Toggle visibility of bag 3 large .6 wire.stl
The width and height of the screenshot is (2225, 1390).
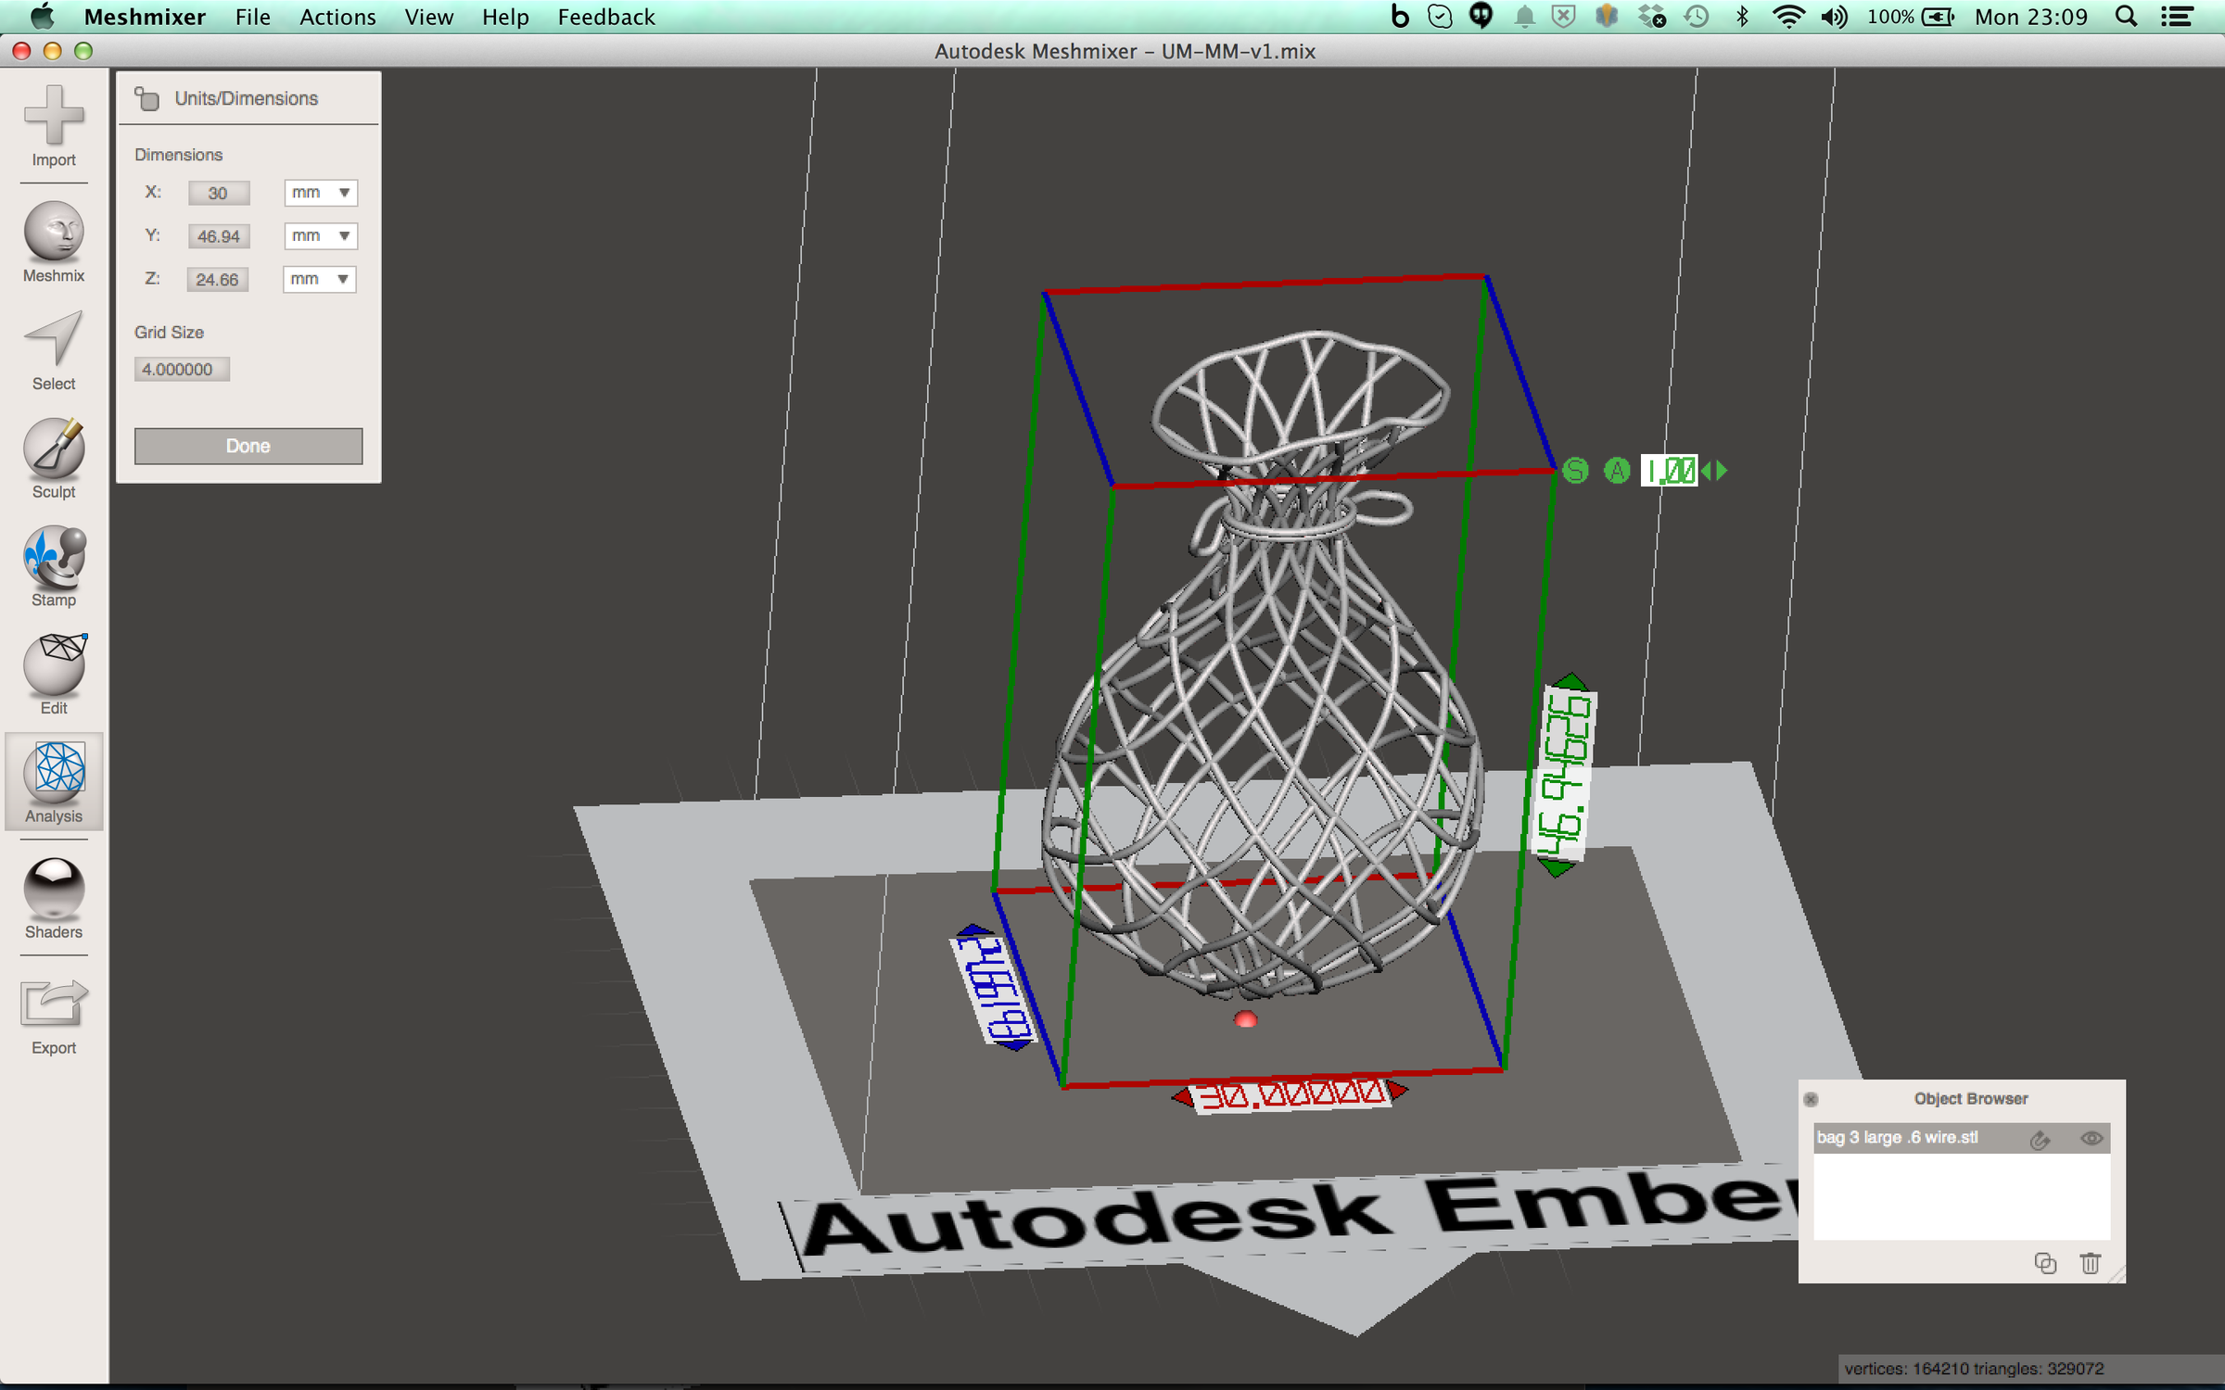[x=2091, y=1138]
